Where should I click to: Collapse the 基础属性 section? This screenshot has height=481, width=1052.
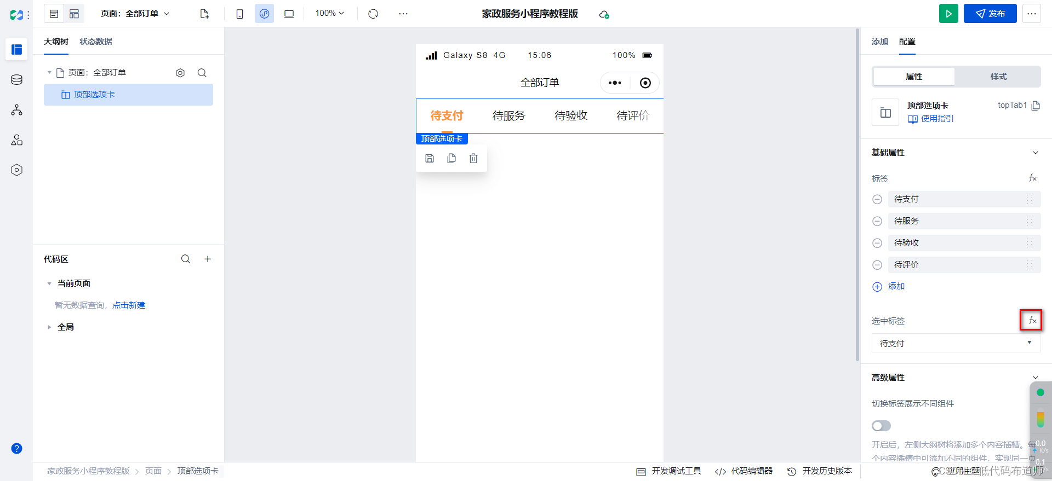[1036, 153]
